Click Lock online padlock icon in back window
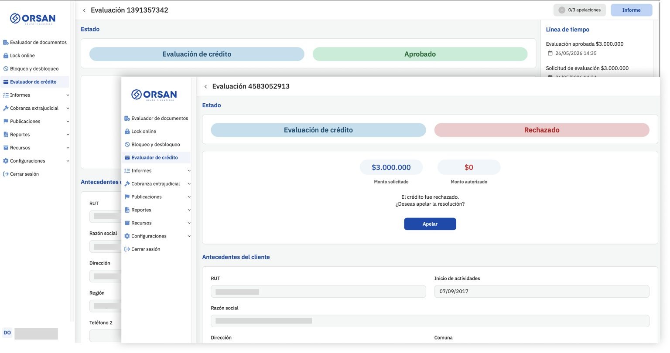Screen dimensions: 670x353 [6, 55]
